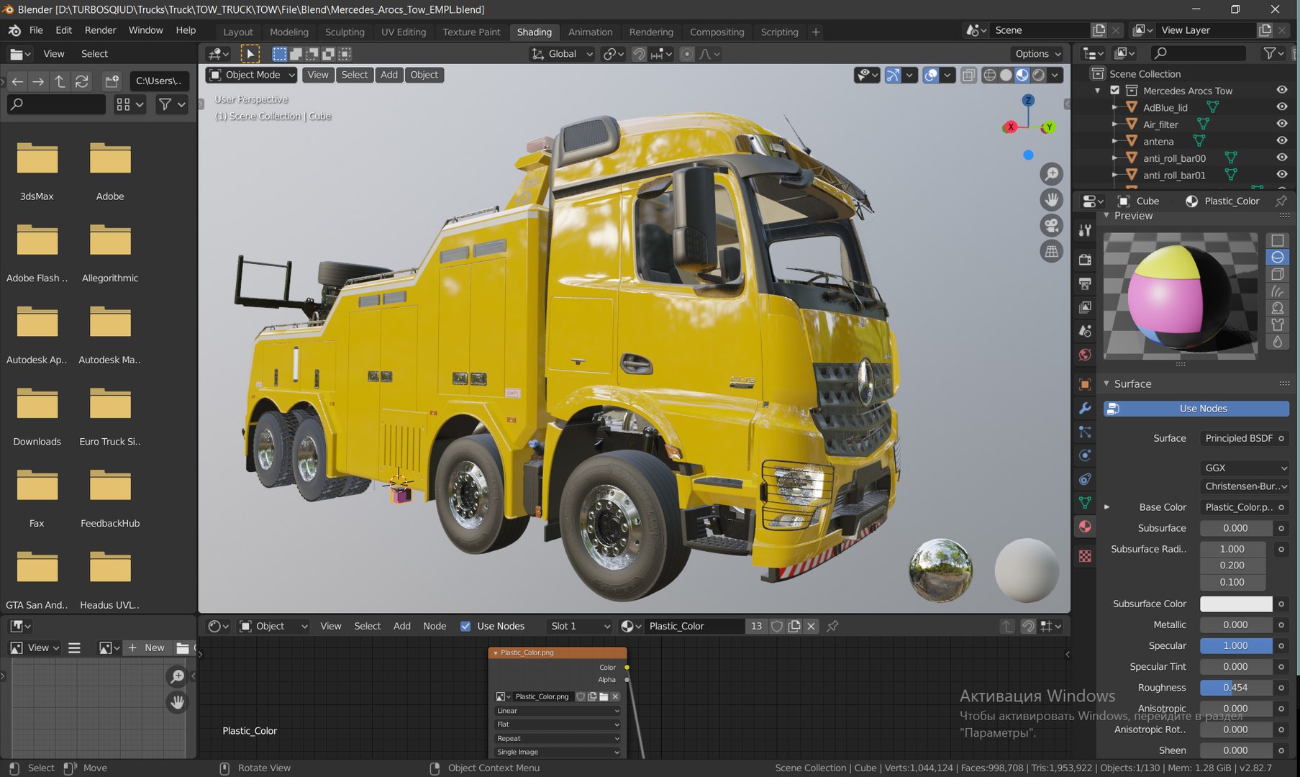
Task: Open the Object properties orange square tab
Action: 1085,384
